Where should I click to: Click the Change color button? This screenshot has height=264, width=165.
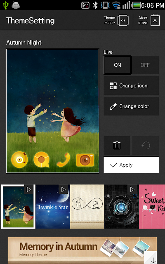pos(131,106)
